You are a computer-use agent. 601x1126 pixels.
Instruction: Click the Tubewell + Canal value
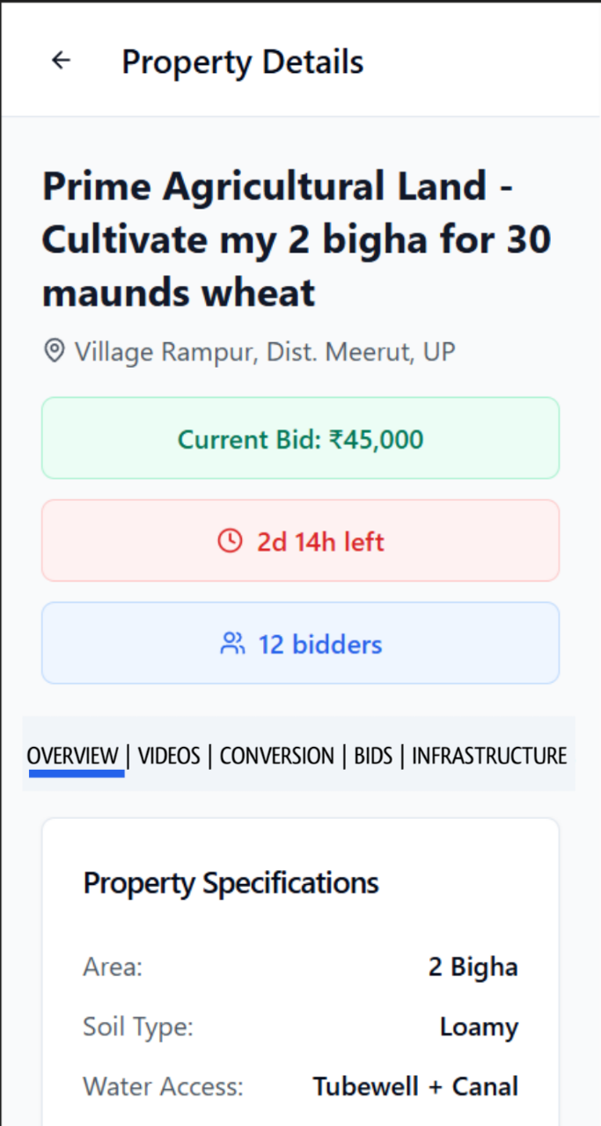pyautogui.click(x=415, y=1087)
